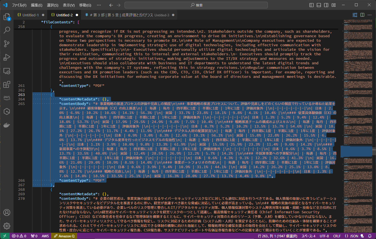Click the blue graph icon in editor toolbar

[x=355, y=15]
